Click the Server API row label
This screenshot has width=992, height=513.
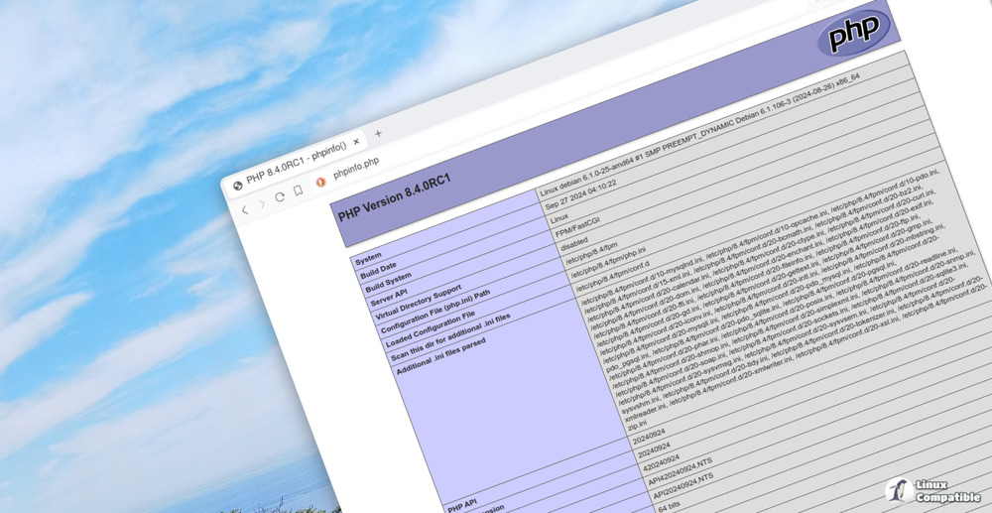pyautogui.click(x=389, y=297)
